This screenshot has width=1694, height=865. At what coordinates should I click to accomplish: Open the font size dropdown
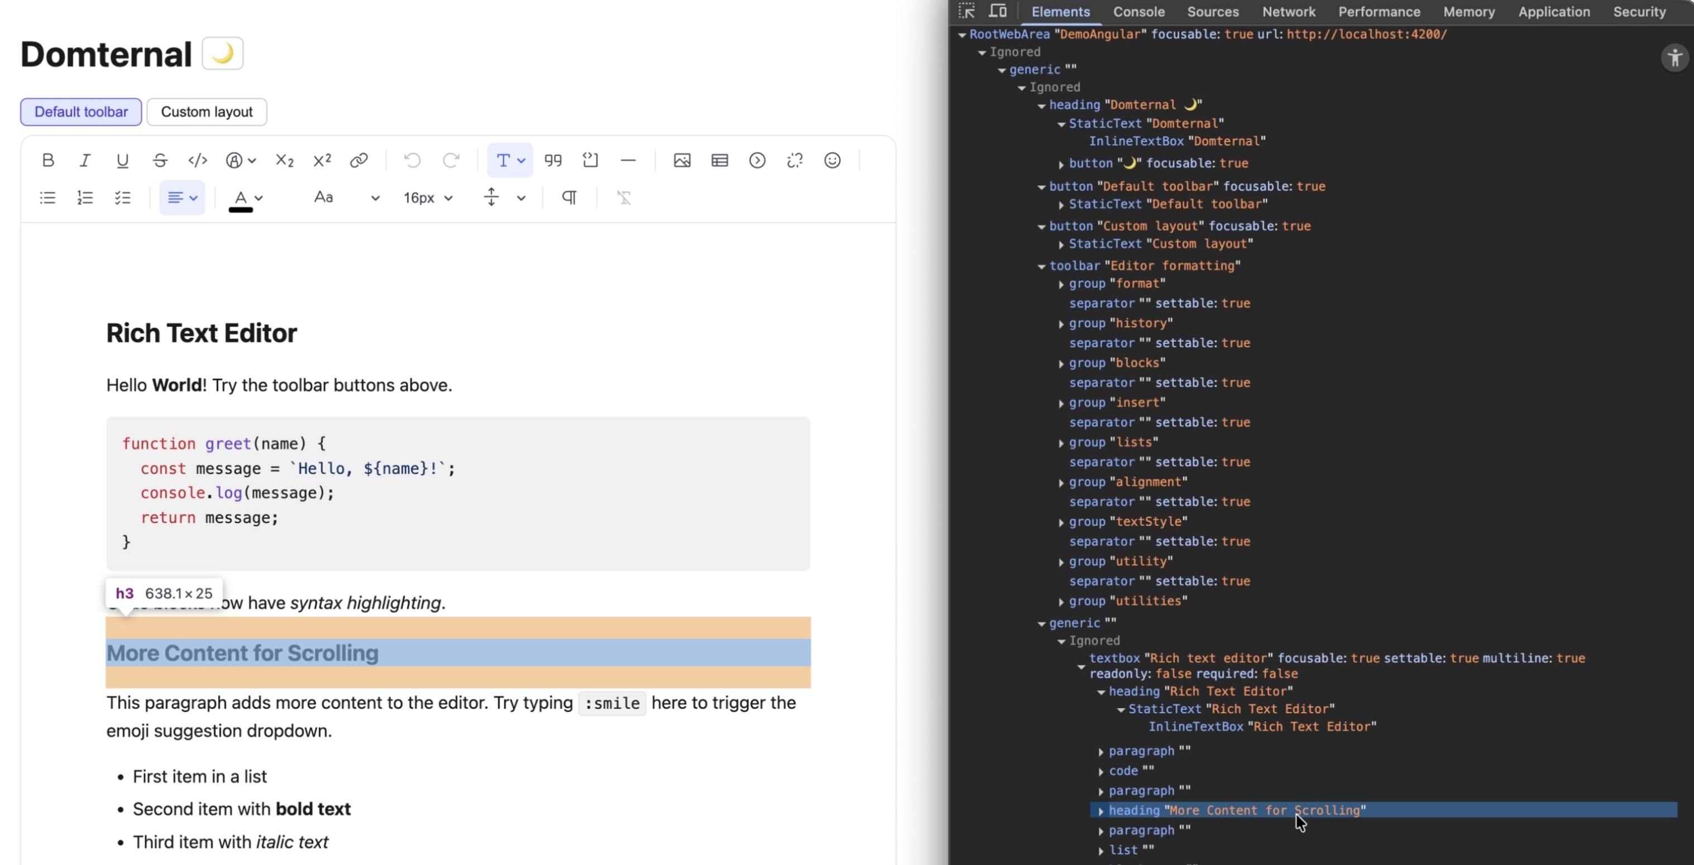pyautogui.click(x=428, y=197)
